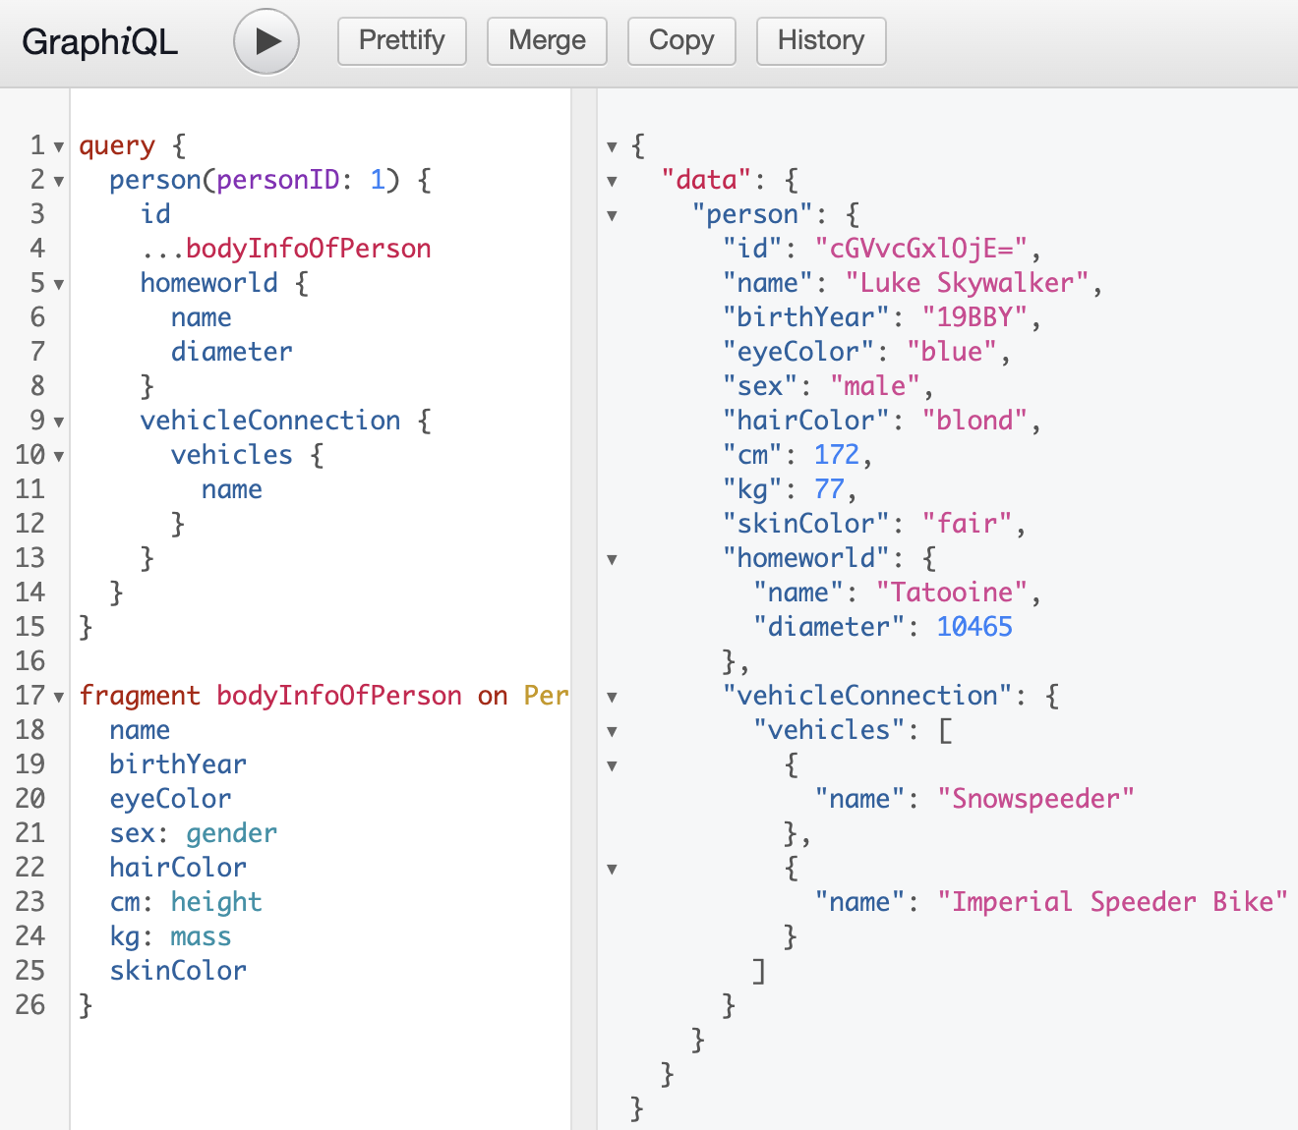Click the diameter field on line 7

click(231, 352)
